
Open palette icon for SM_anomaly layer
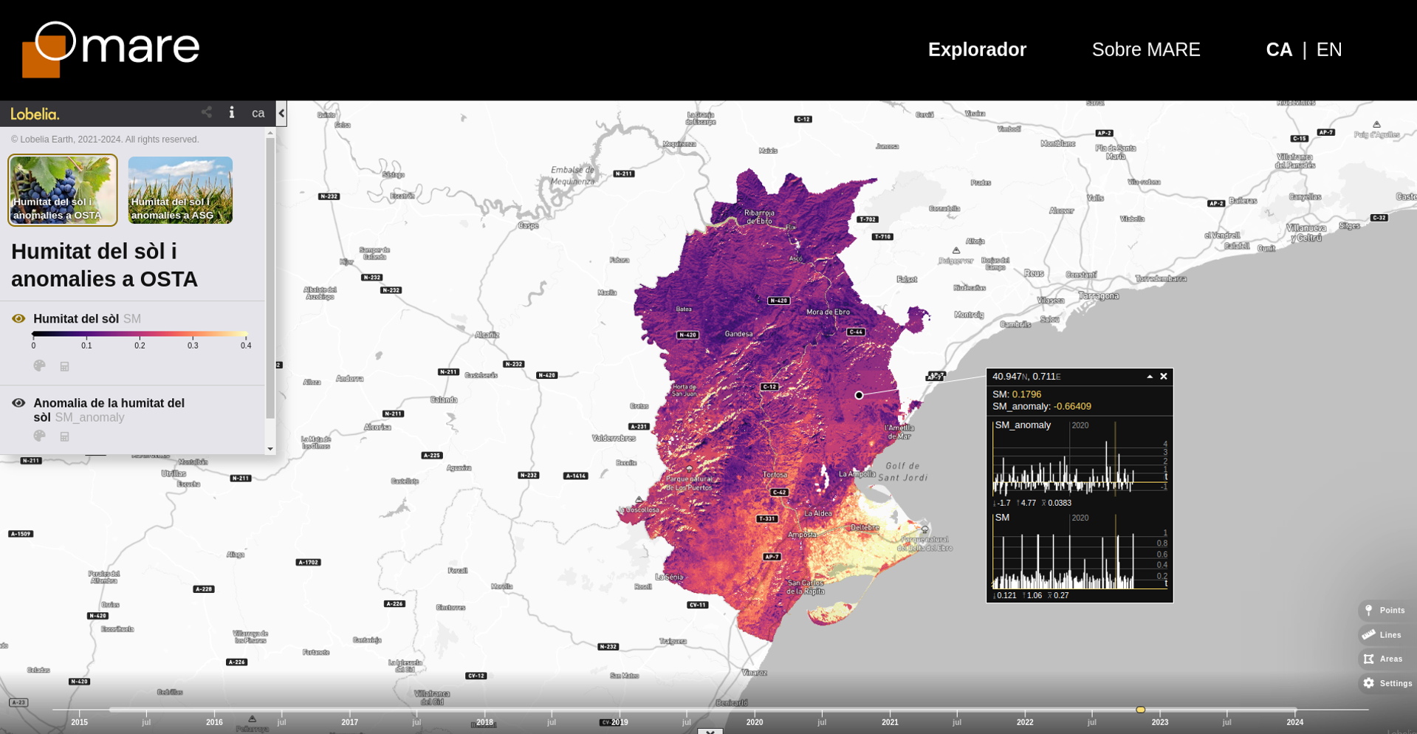(40, 436)
